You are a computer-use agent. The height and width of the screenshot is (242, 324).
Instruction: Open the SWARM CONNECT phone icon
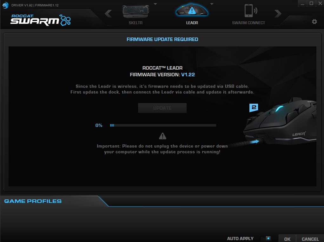coord(248,10)
